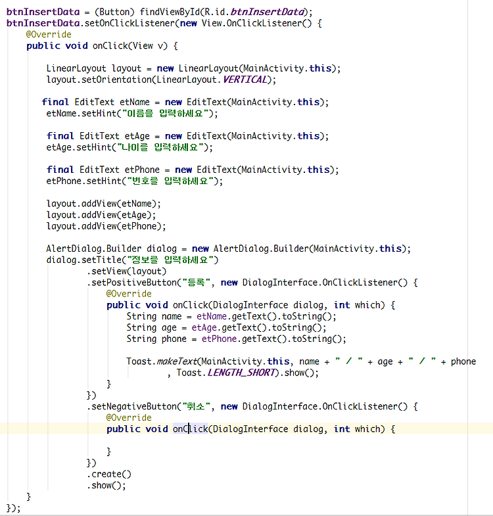This screenshot has width=493, height=516.
Task: Click the "취소" string literal
Action: 196,406
